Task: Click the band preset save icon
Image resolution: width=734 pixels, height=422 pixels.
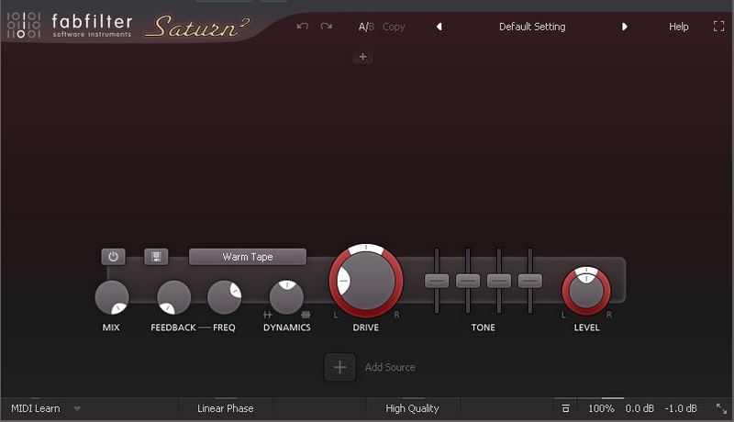Action: tap(156, 257)
